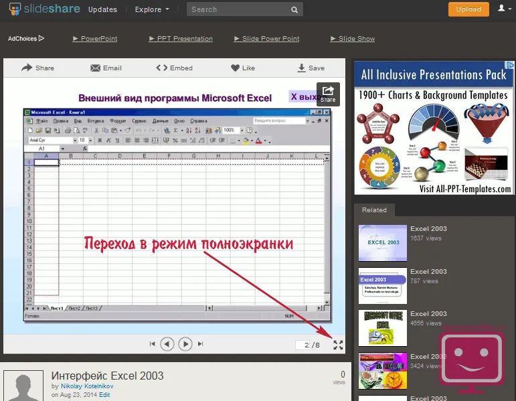
Task: Click the overlay Share button on slide
Action: [x=328, y=94]
